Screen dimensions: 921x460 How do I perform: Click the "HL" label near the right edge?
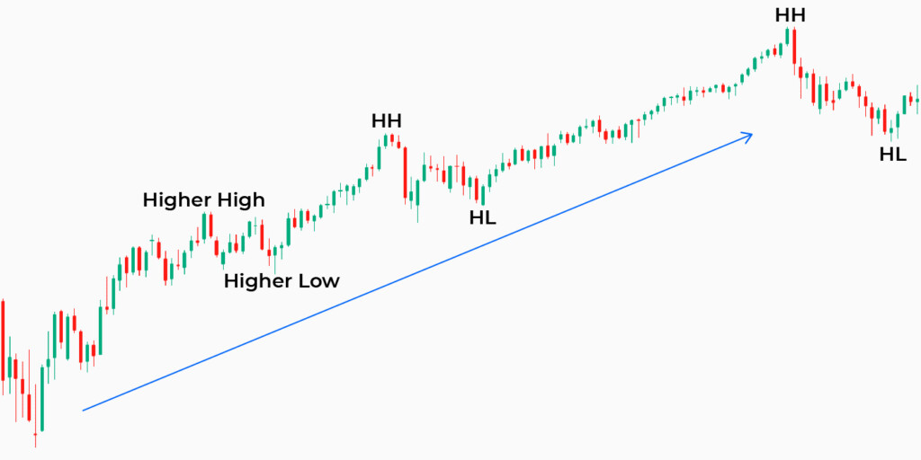[893, 155]
